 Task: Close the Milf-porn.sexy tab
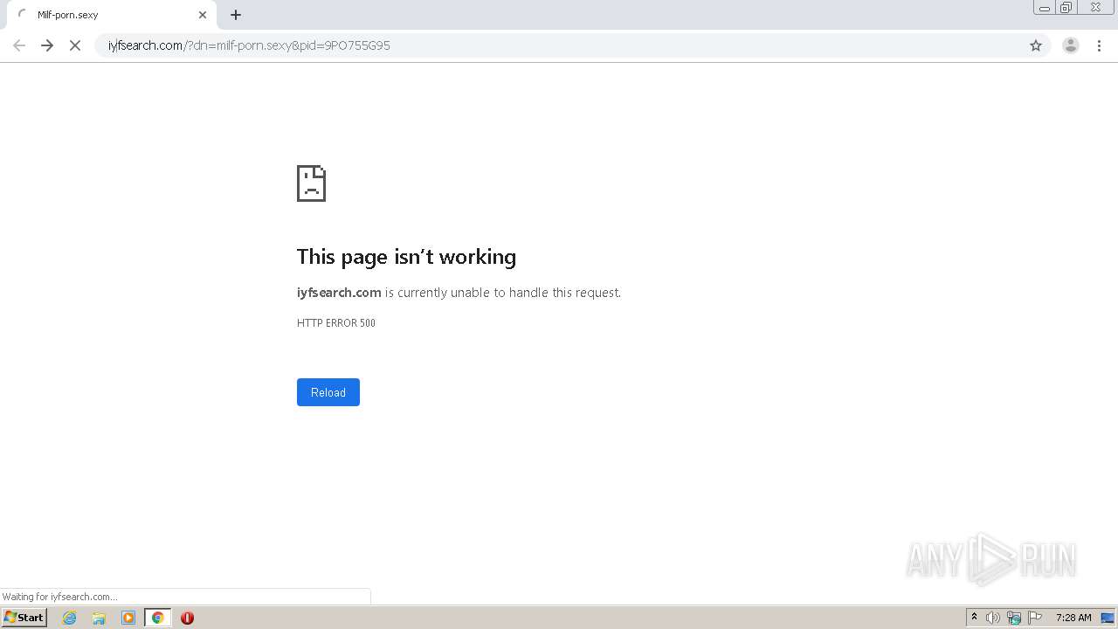(x=203, y=15)
